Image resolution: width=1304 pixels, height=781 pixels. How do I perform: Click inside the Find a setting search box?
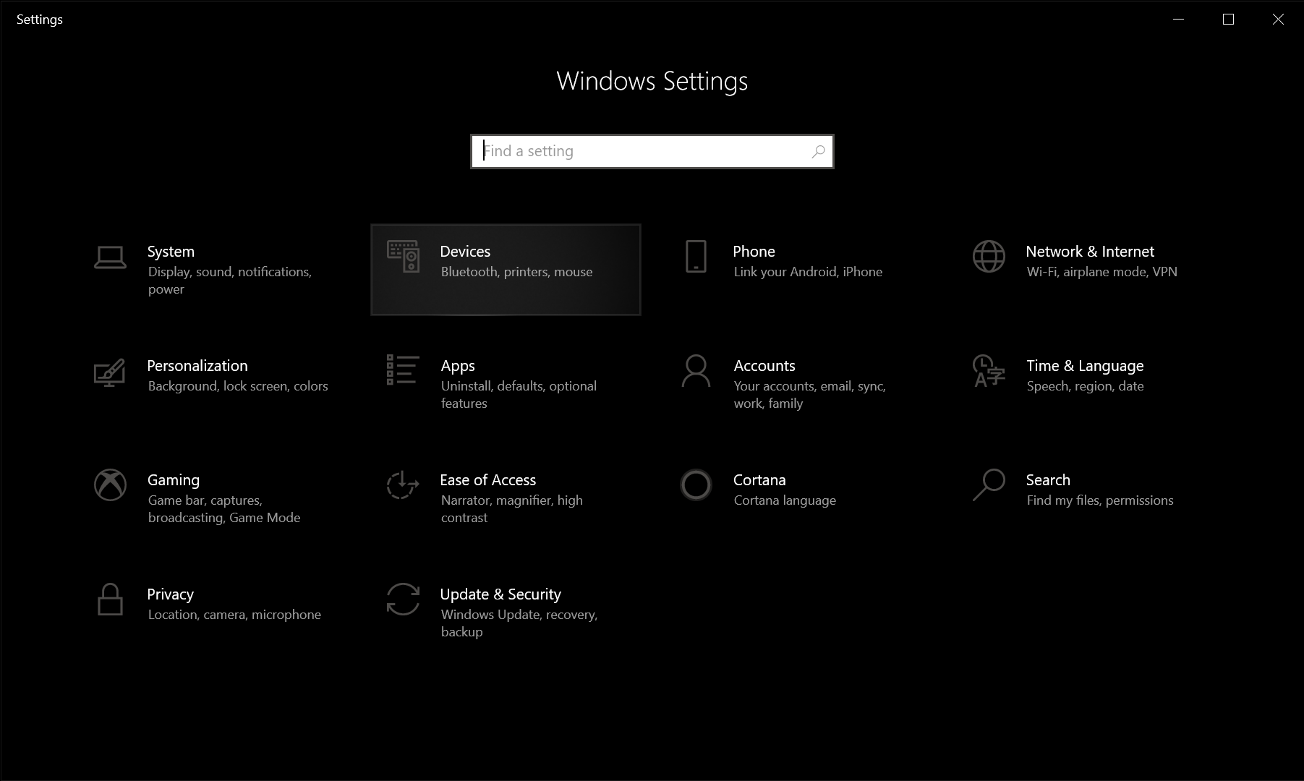tap(636, 151)
